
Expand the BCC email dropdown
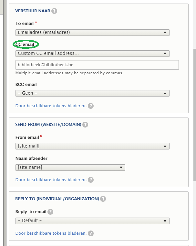tap(92, 93)
